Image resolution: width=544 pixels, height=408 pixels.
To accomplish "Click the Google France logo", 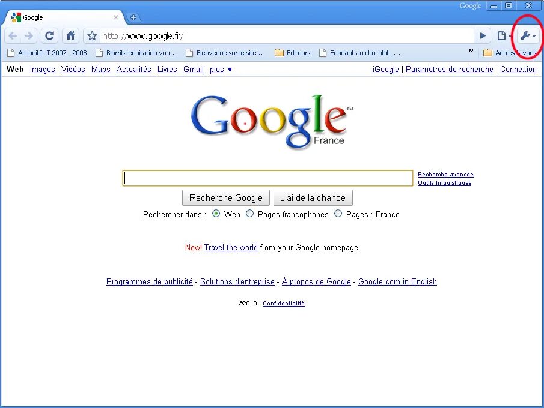I will point(272,121).
